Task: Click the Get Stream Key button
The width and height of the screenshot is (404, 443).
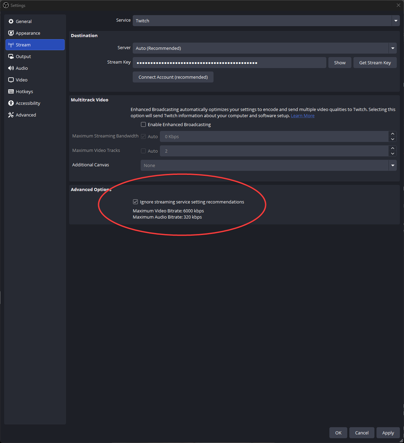Action: [375, 63]
